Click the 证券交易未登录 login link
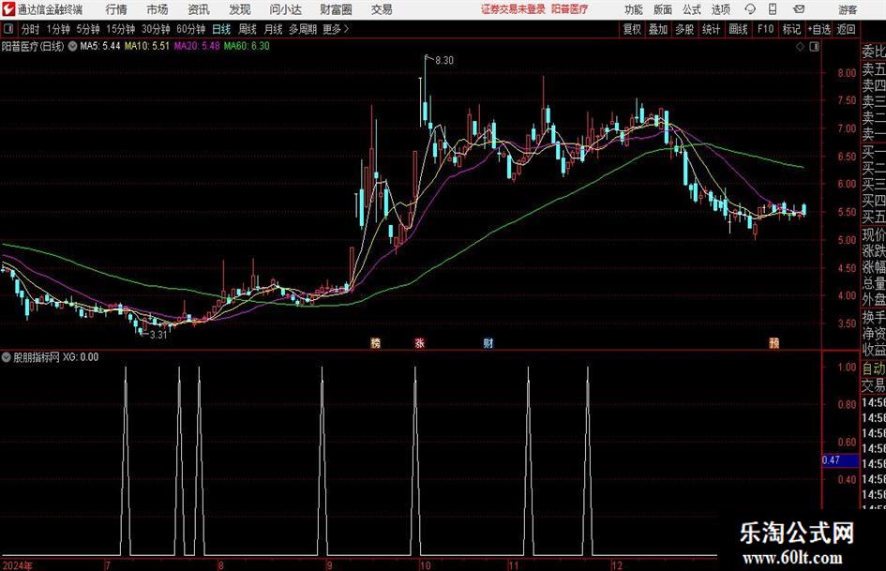This screenshot has height=571, width=886. click(513, 9)
